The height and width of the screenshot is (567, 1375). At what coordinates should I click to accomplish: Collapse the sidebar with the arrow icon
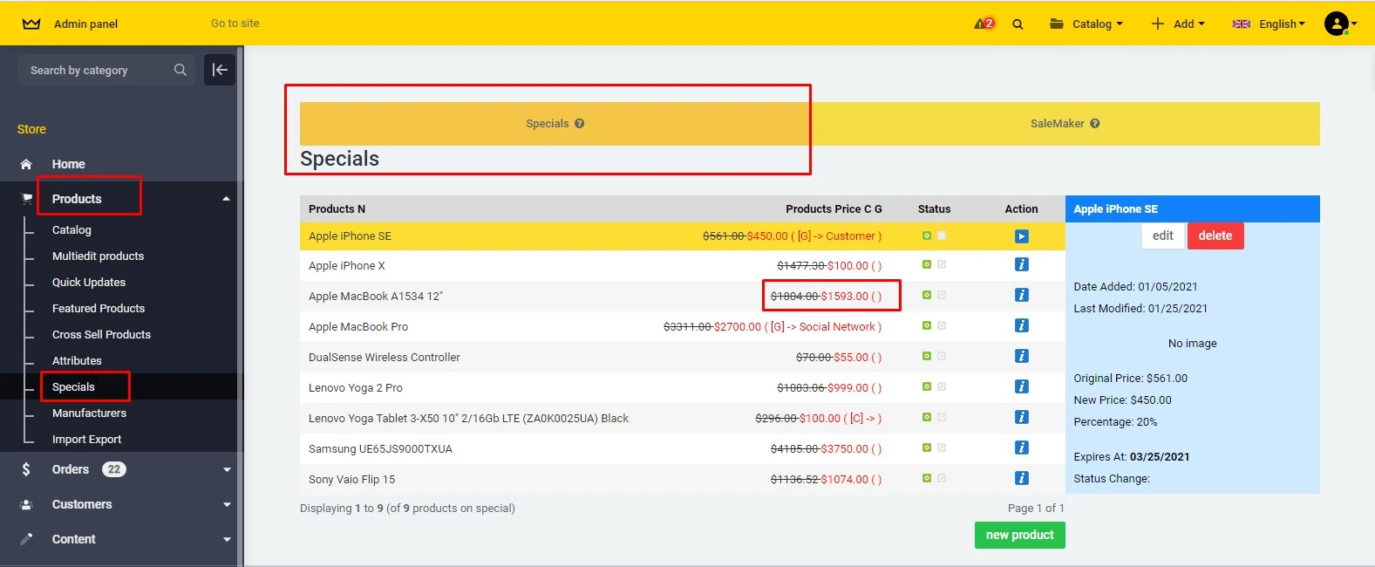pyautogui.click(x=220, y=70)
